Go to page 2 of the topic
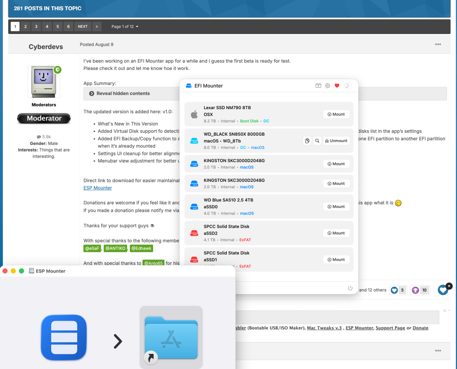 [x=26, y=26]
